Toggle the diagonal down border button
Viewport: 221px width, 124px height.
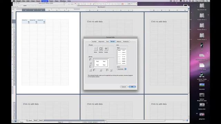[x=111, y=70]
